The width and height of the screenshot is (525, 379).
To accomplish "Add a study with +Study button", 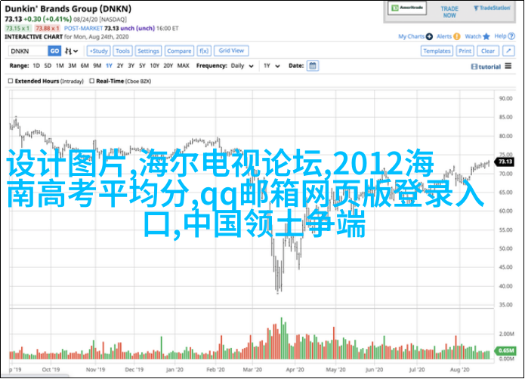I will [98, 51].
